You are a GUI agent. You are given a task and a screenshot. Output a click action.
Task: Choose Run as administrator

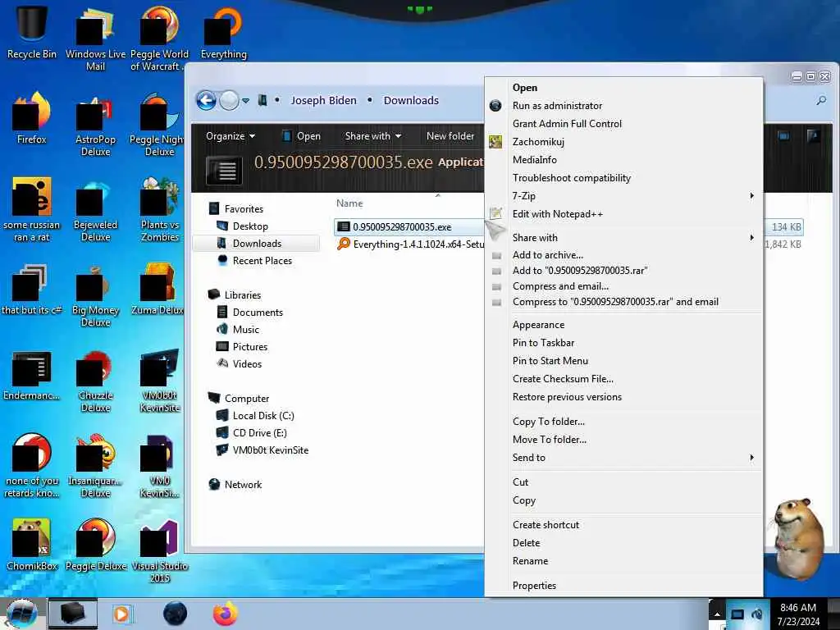[623, 106]
